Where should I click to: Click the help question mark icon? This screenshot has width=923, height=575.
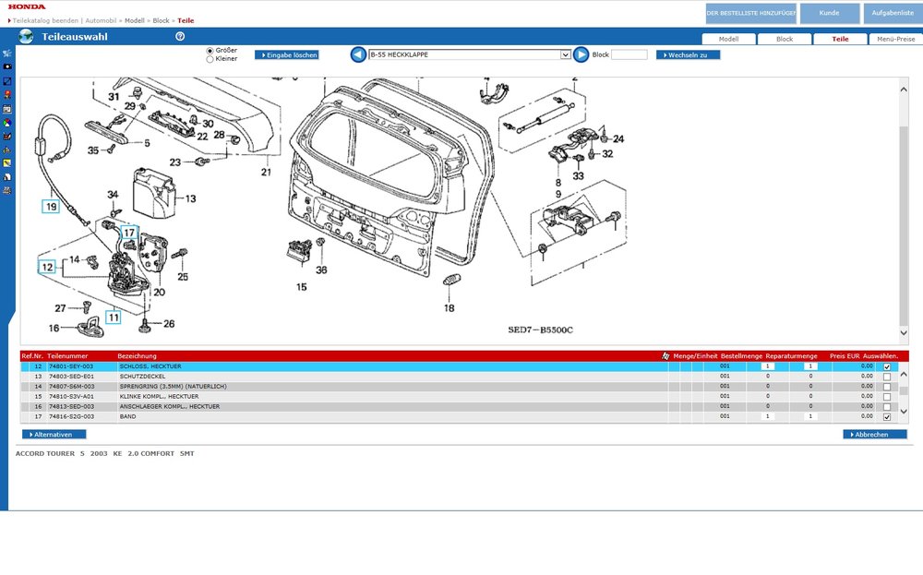(180, 36)
